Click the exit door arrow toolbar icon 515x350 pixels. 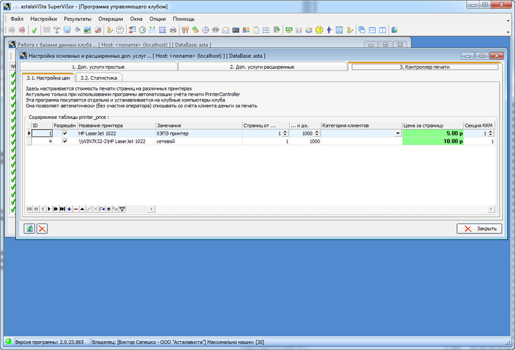coord(277,30)
